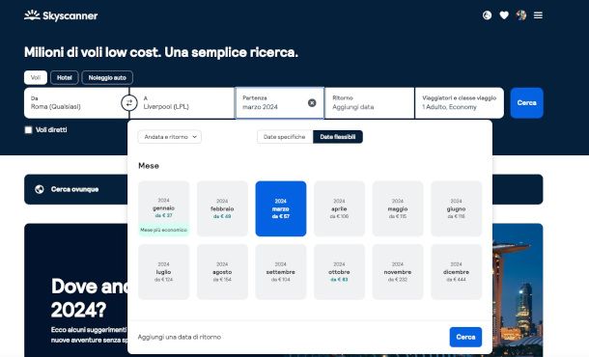Select agosto 2024 month
589x357 pixels.
tap(222, 272)
